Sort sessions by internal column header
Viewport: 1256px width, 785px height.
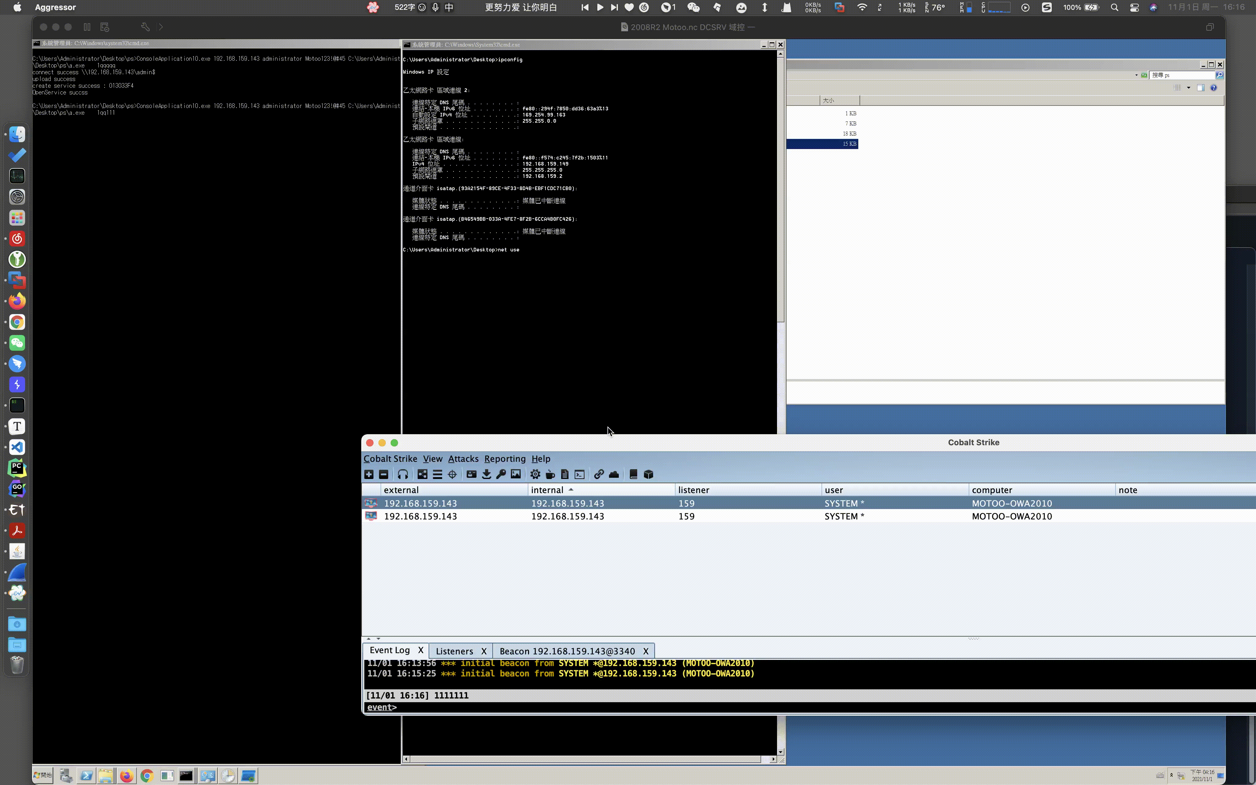coord(547,490)
